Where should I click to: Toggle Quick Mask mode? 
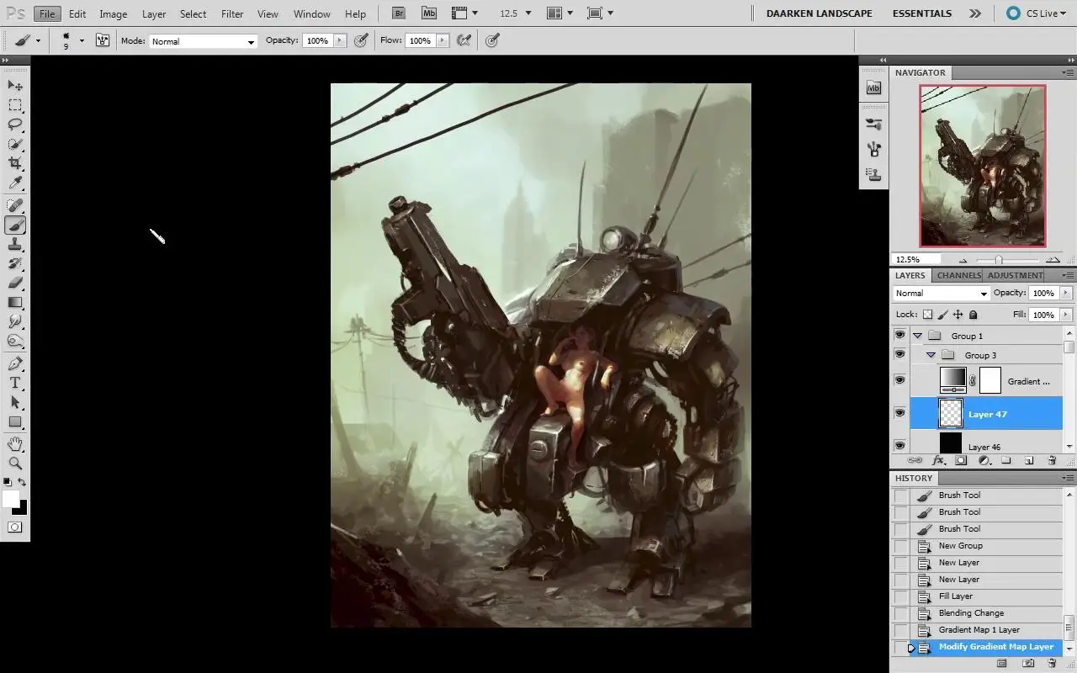click(x=15, y=527)
